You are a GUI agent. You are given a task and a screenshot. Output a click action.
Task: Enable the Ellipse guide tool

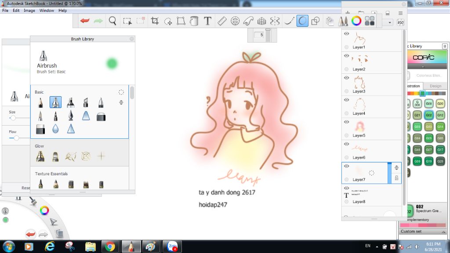pyautogui.click(x=235, y=21)
